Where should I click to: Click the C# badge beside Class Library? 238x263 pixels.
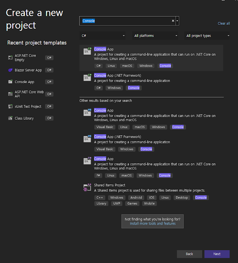(x=49, y=118)
